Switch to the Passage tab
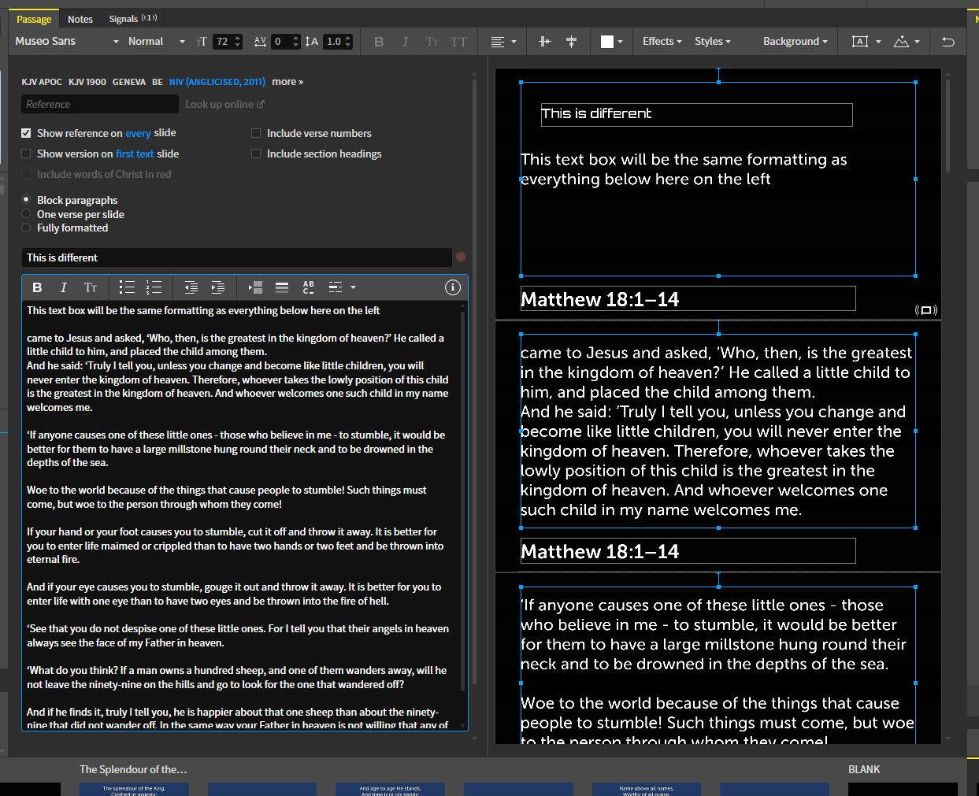Viewport: 979px width, 796px height. pyautogui.click(x=34, y=19)
